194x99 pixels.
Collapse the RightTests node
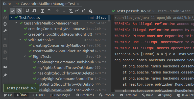tap(25, 56)
